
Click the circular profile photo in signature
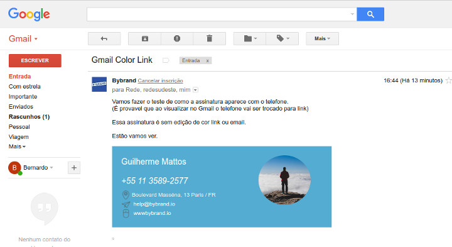[x=284, y=180]
